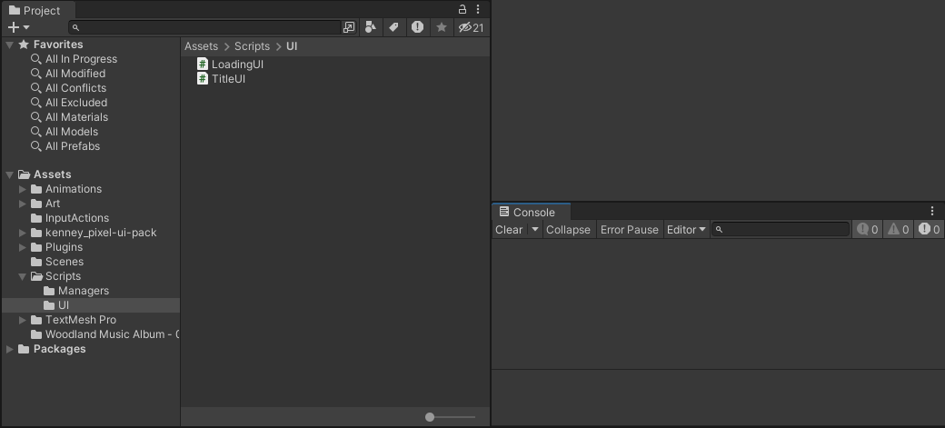This screenshot has height=428, width=945.
Task: Toggle warning messages filter in Console
Action: pyautogui.click(x=898, y=230)
